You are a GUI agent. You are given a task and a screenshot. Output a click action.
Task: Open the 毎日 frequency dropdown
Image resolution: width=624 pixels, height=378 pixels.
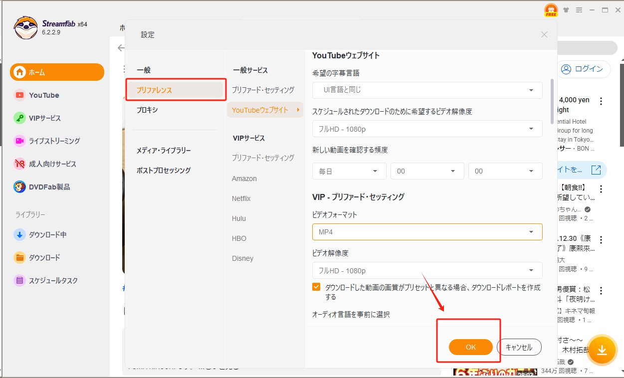[x=349, y=171]
